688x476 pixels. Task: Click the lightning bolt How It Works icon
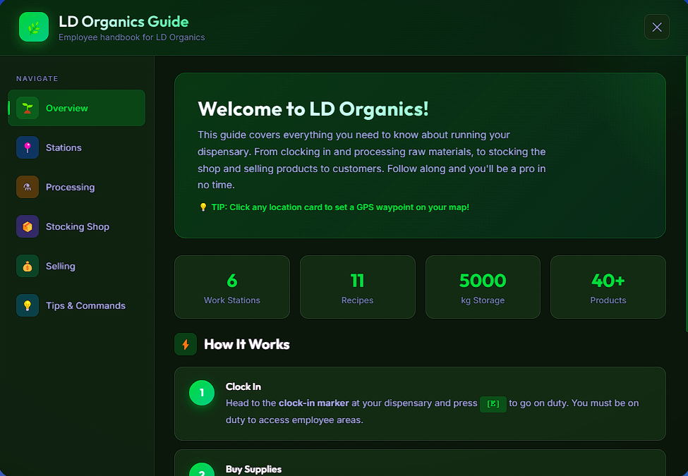tap(186, 344)
